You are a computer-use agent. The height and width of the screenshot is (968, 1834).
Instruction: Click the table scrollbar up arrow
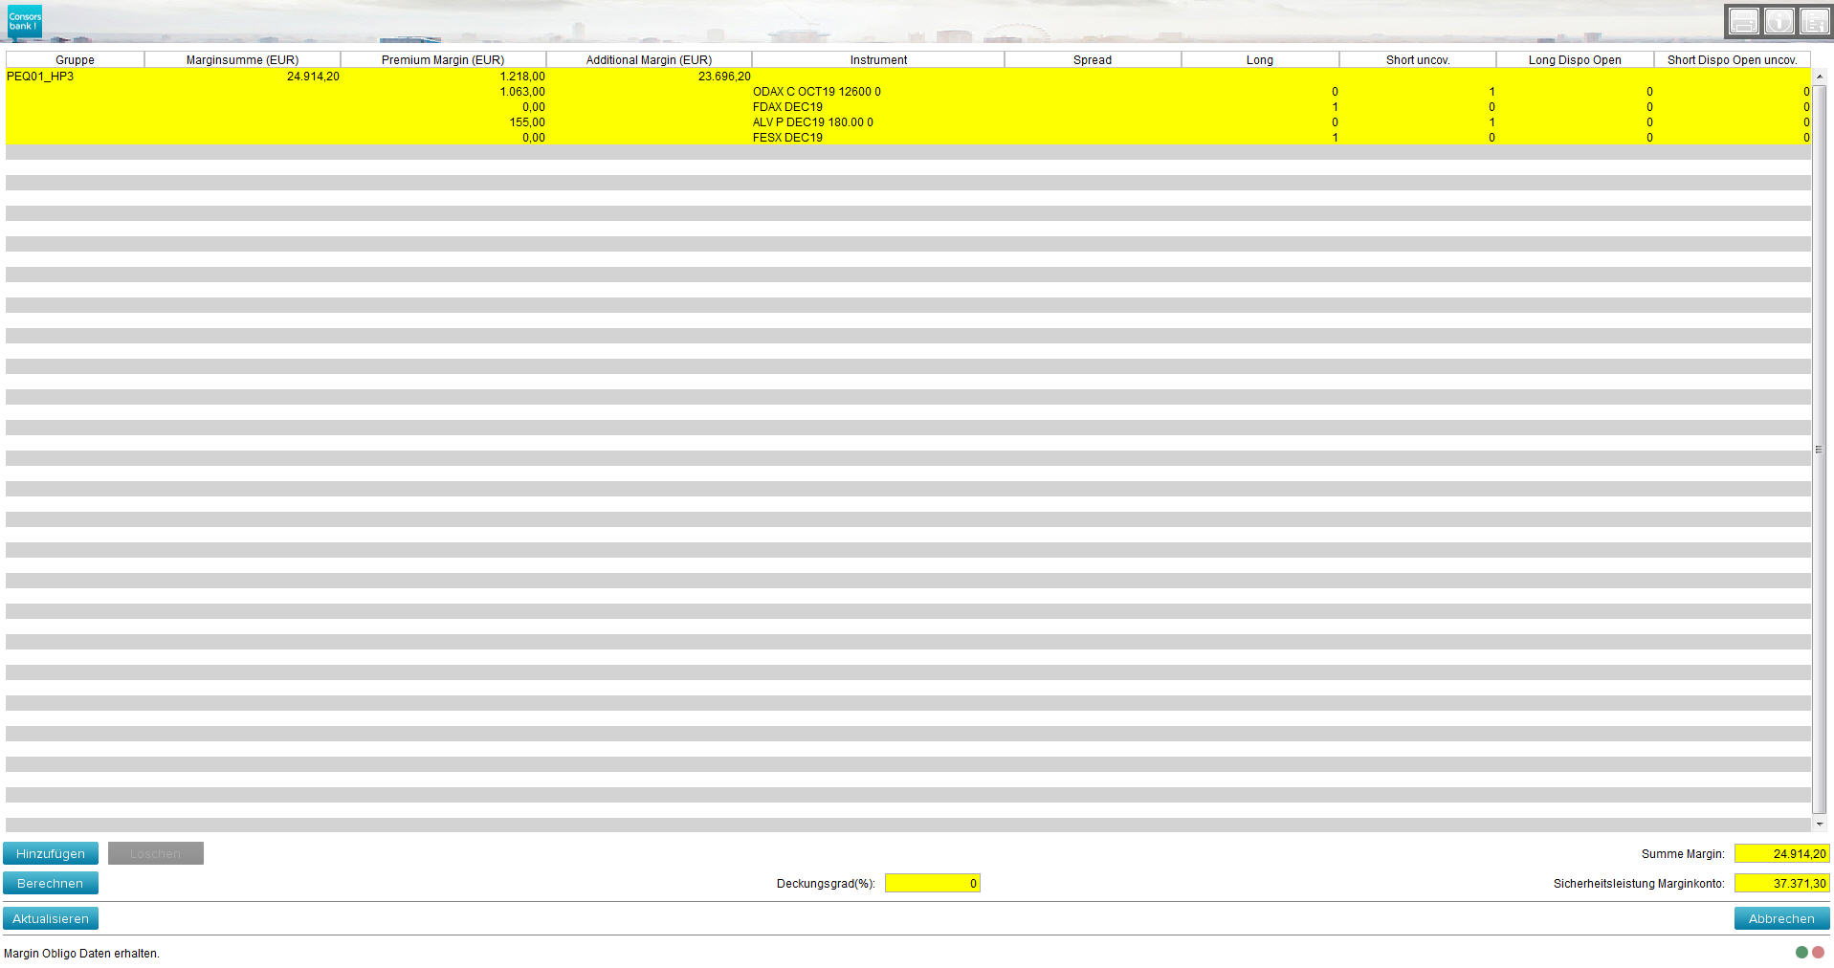click(1820, 76)
